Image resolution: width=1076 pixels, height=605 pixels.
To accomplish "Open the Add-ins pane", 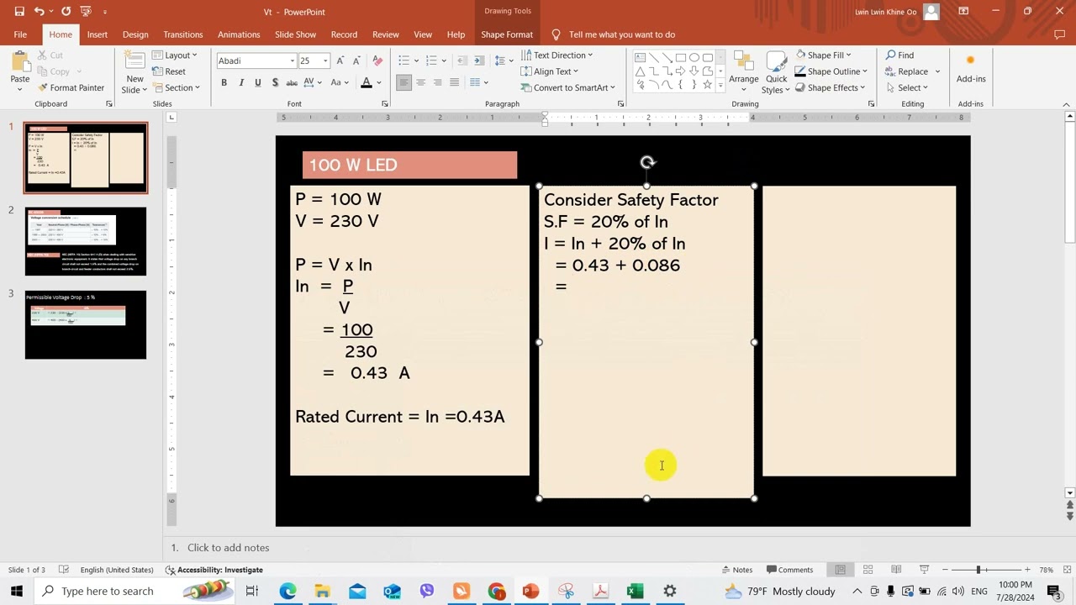I will 971,67.
